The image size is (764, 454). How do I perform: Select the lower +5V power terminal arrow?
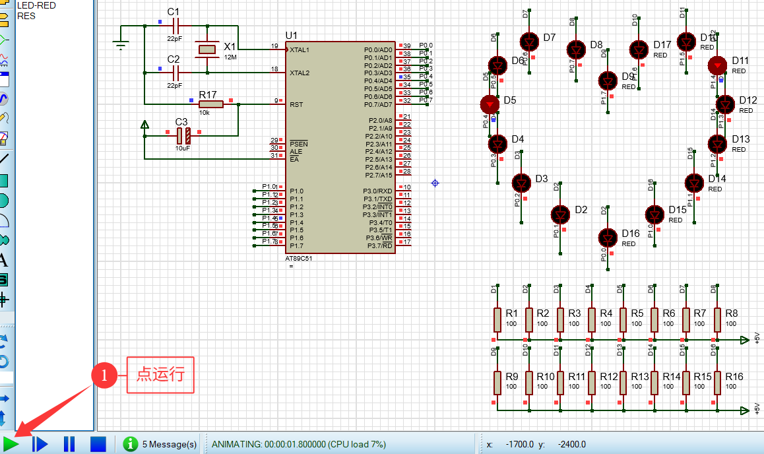tap(744, 410)
